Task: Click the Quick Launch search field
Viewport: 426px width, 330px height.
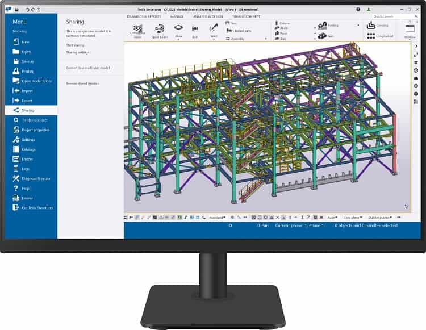Action: 391,16
